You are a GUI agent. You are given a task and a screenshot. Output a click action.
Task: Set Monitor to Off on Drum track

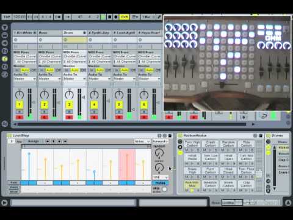[x=84, y=70]
